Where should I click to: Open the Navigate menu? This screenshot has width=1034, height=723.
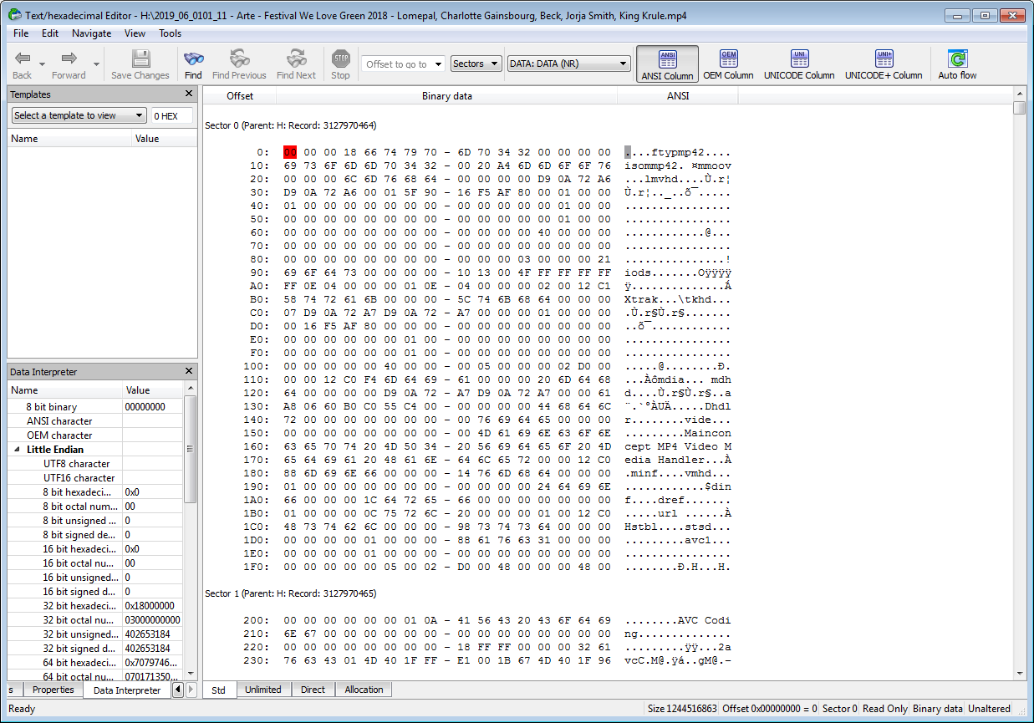[x=91, y=33]
